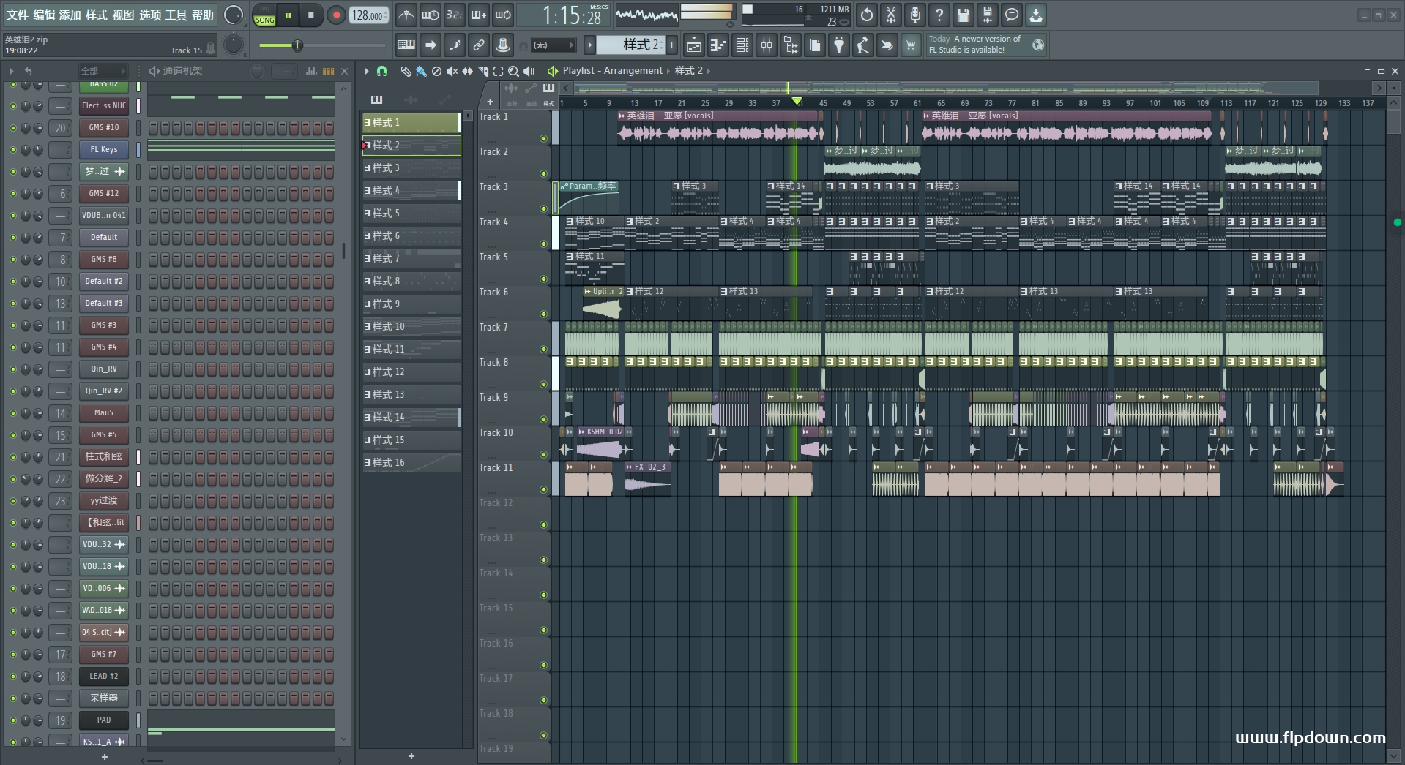Save project with the floppy disk icon
This screenshot has width=1405, height=765.
pyautogui.click(x=964, y=15)
